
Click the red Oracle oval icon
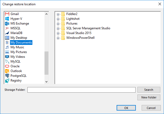pyautogui.click(x=7, y=66)
